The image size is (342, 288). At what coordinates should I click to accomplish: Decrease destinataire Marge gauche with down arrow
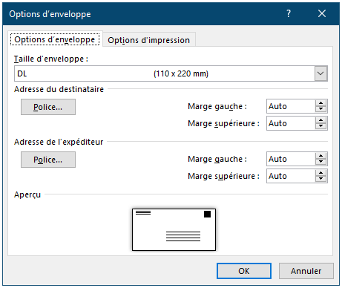point(321,109)
